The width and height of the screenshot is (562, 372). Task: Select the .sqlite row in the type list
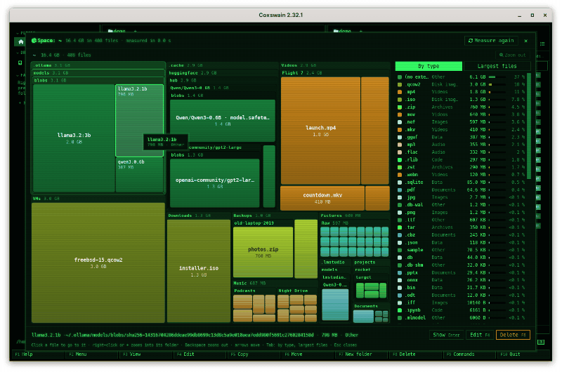pos(461,182)
